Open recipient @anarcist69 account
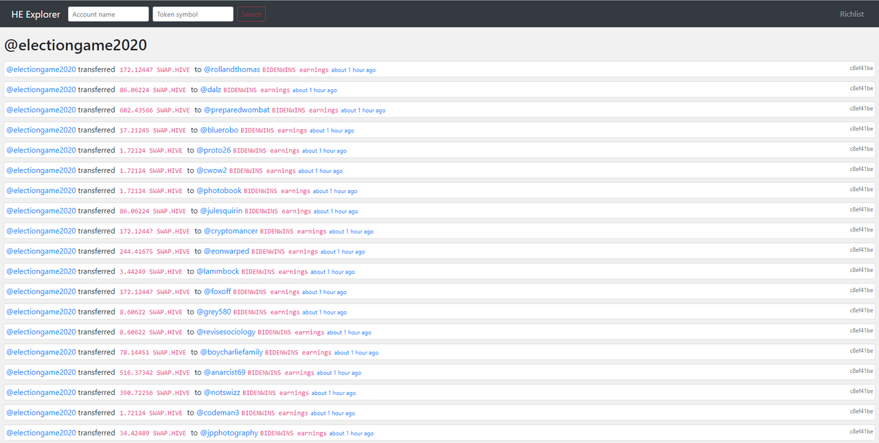 point(225,372)
